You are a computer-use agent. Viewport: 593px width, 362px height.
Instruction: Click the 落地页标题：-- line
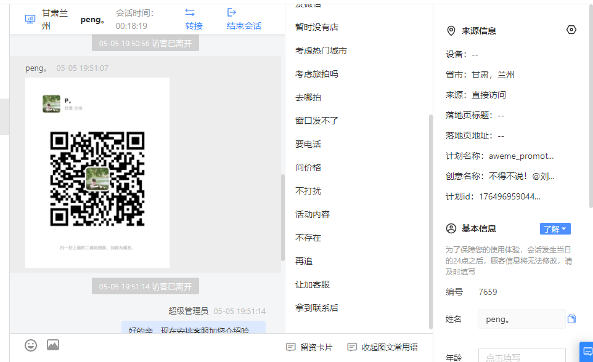click(x=475, y=115)
